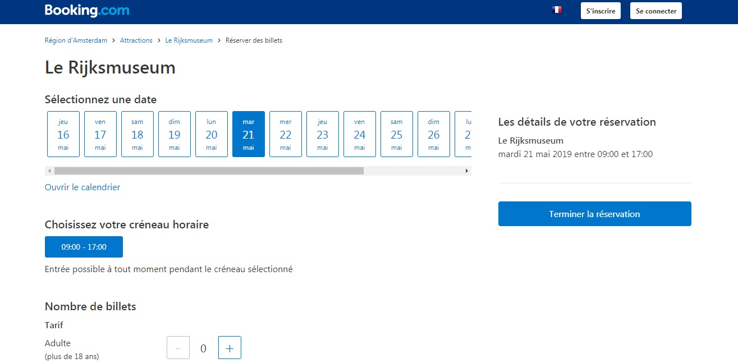This screenshot has width=738, height=363.
Task: Choose sam 18 mai date tile
Action: pyautogui.click(x=137, y=134)
